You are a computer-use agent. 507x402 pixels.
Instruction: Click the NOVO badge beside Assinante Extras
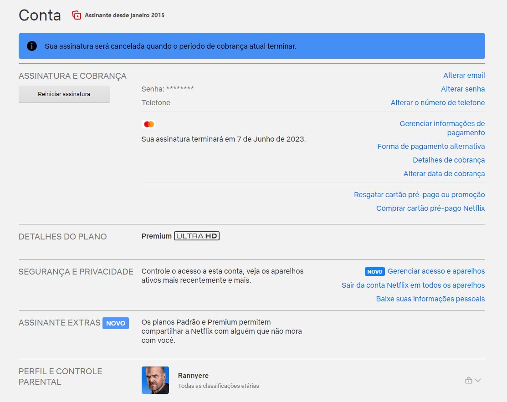[x=116, y=323]
